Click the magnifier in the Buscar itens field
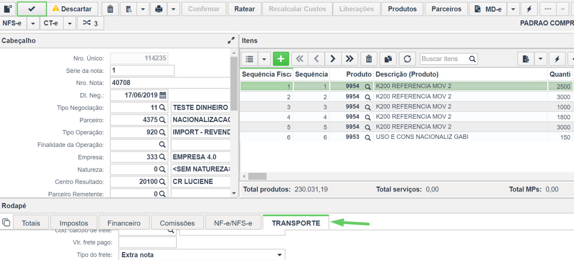Viewport: 574px width, 260px height. pyautogui.click(x=472, y=59)
